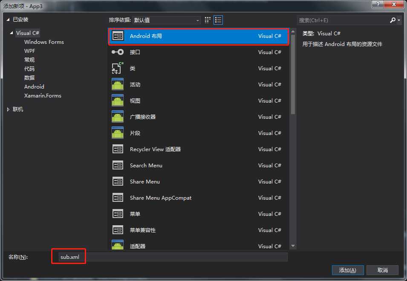Click the 视图 Android view icon
Image resolution: width=407 pixels, height=281 pixels.
click(118, 100)
